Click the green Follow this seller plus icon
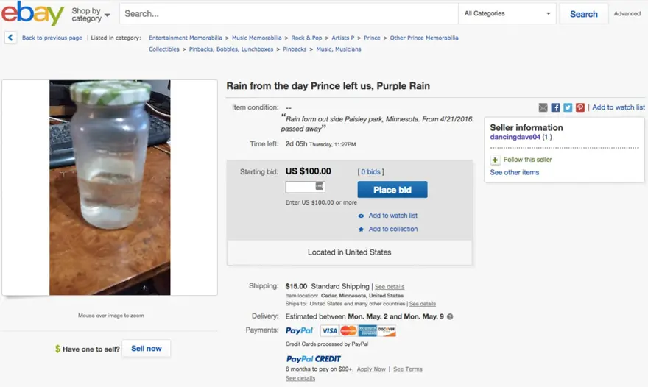This screenshot has height=387, width=648. pyautogui.click(x=495, y=160)
